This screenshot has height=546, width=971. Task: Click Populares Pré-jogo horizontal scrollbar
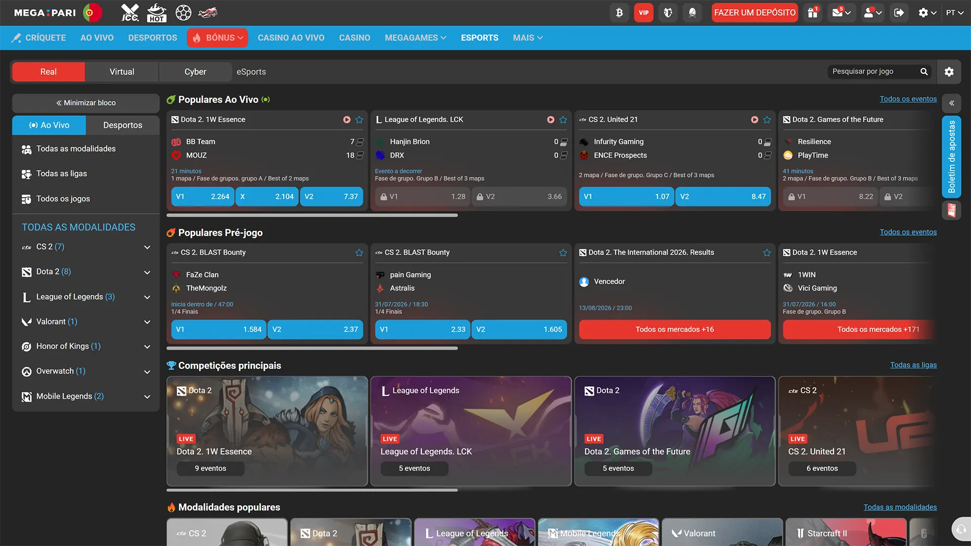point(312,348)
